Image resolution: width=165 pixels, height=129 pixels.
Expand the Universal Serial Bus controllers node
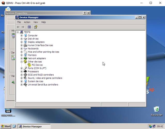coord(22,85)
